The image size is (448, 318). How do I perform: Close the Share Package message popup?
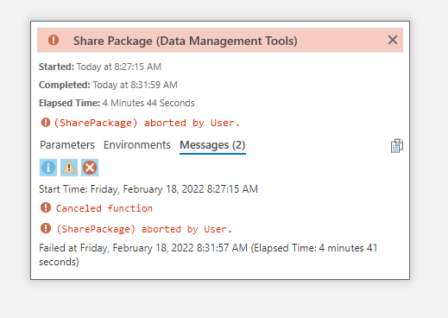pos(393,40)
